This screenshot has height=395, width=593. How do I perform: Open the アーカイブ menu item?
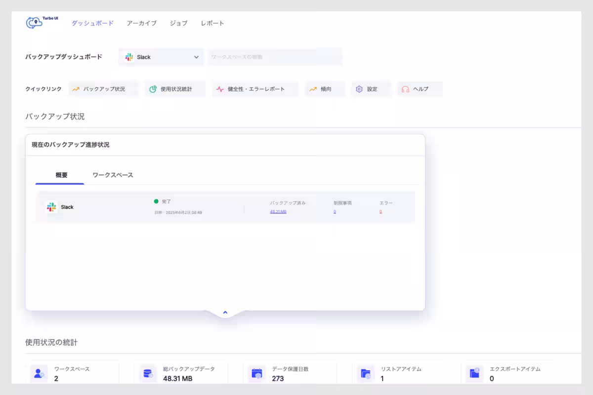[x=141, y=23]
